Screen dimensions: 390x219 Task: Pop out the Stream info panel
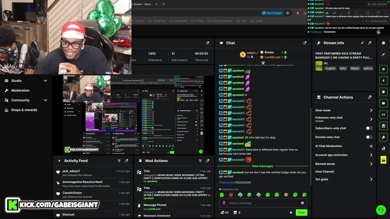click(x=370, y=43)
